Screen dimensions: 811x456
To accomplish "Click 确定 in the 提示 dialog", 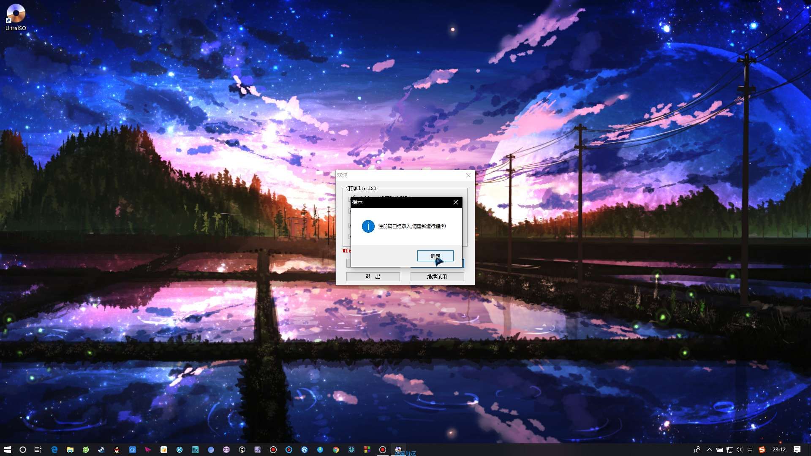I will [x=435, y=256].
